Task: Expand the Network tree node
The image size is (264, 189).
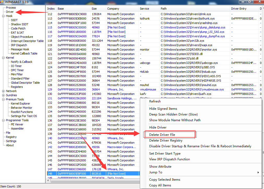Action: coord(3,91)
